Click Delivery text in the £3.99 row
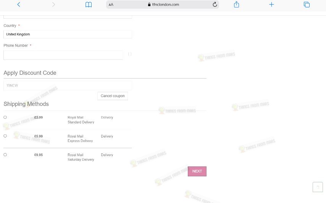Image resolution: width=326 pixels, height=203 pixels. [107, 117]
